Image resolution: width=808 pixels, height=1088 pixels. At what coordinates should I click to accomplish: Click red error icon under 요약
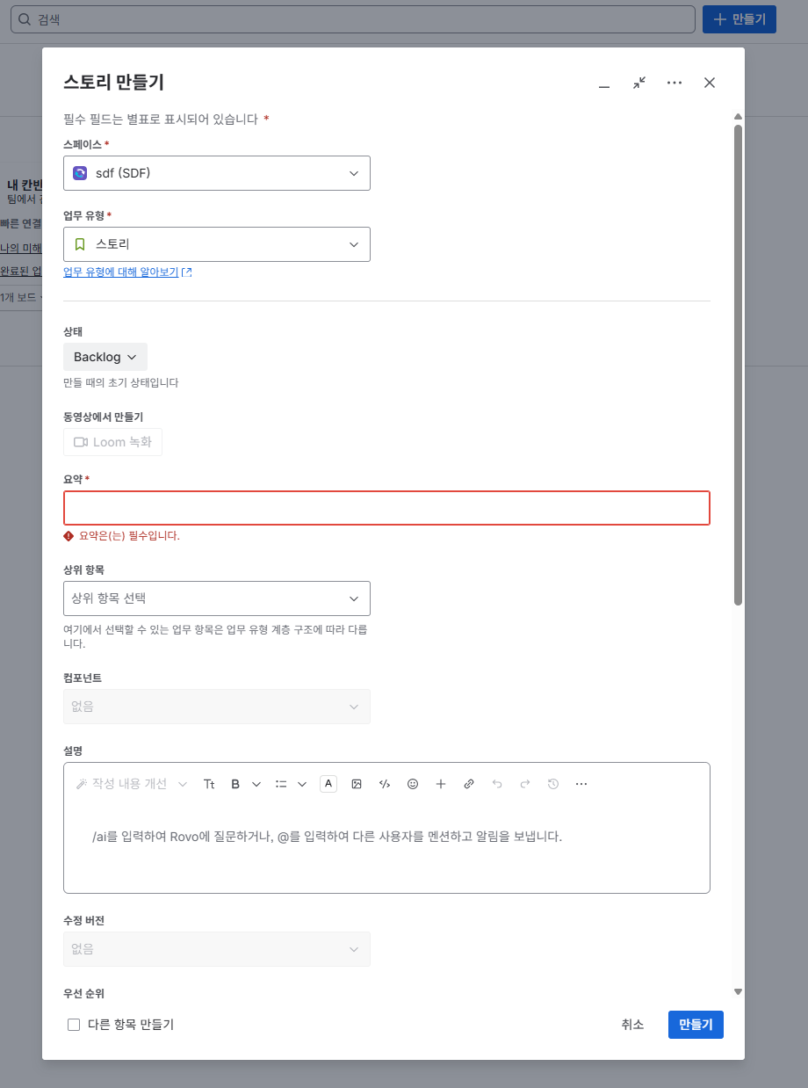(x=69, y=536)
